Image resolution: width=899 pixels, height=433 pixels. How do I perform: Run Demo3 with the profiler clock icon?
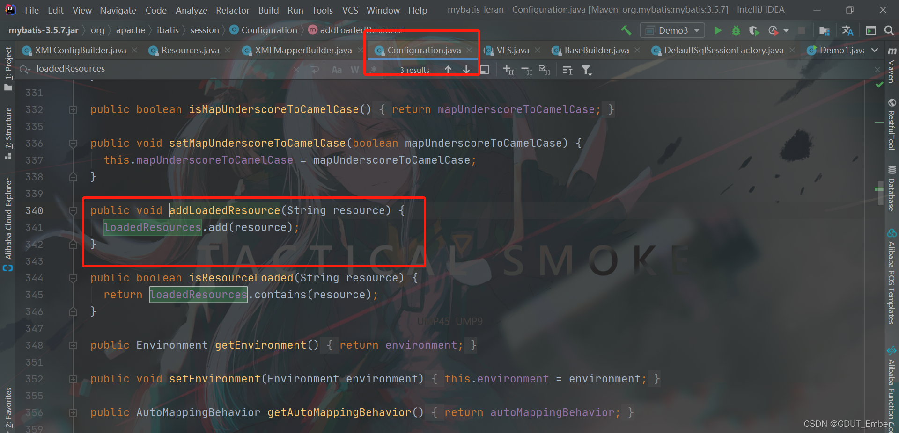773,30
